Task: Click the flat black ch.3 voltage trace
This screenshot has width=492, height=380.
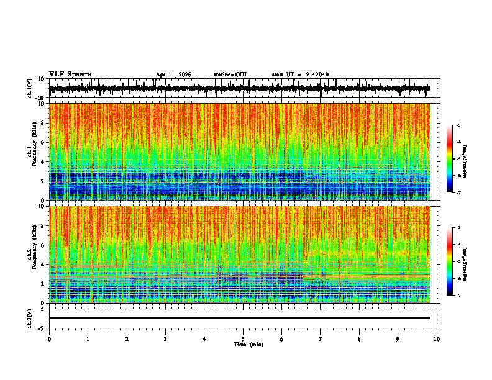Action: 240,318
